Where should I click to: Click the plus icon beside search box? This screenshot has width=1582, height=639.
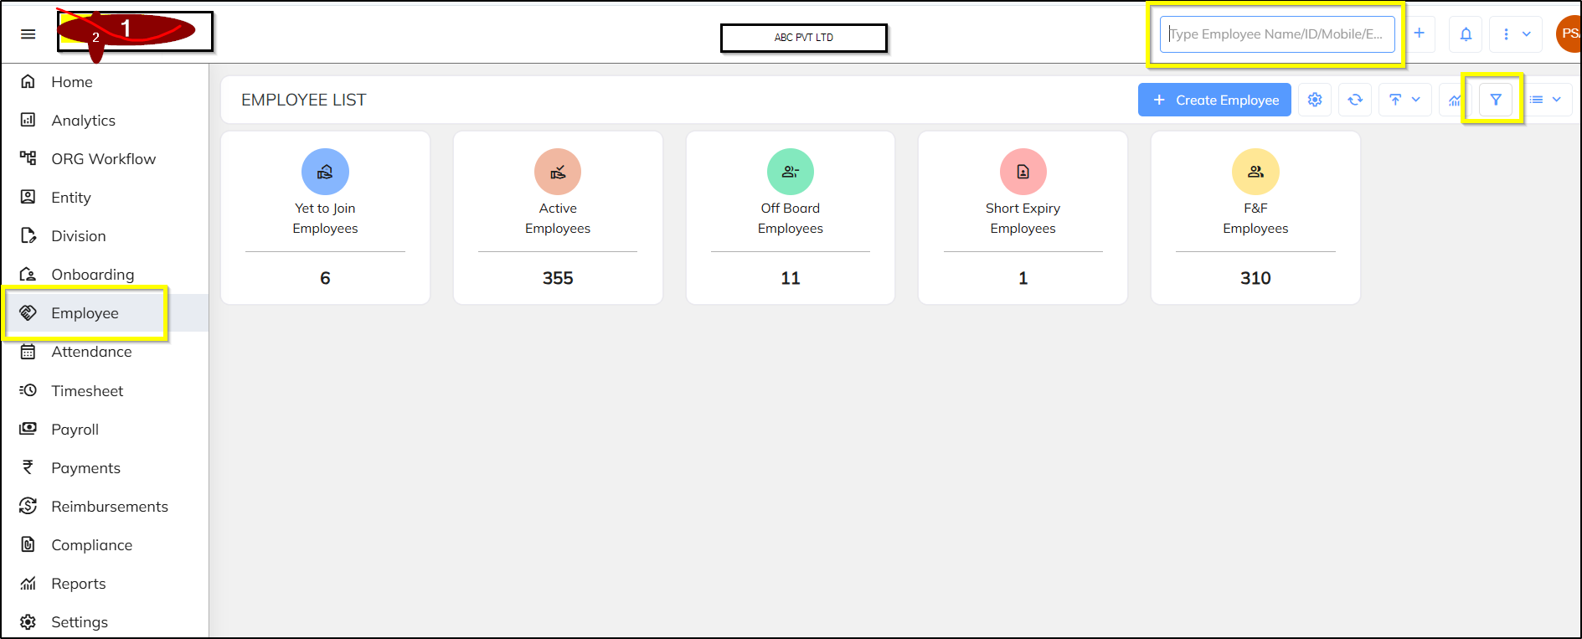tap(1420, 33)
